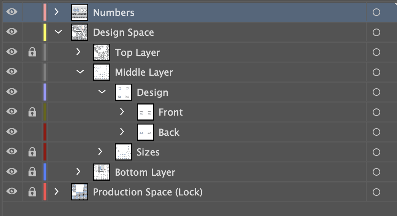Image resolution: width=397 pixels, height=216 pixels.
Task: Click the Production Space (Lock) lock icon
Action: pos(32,192)
